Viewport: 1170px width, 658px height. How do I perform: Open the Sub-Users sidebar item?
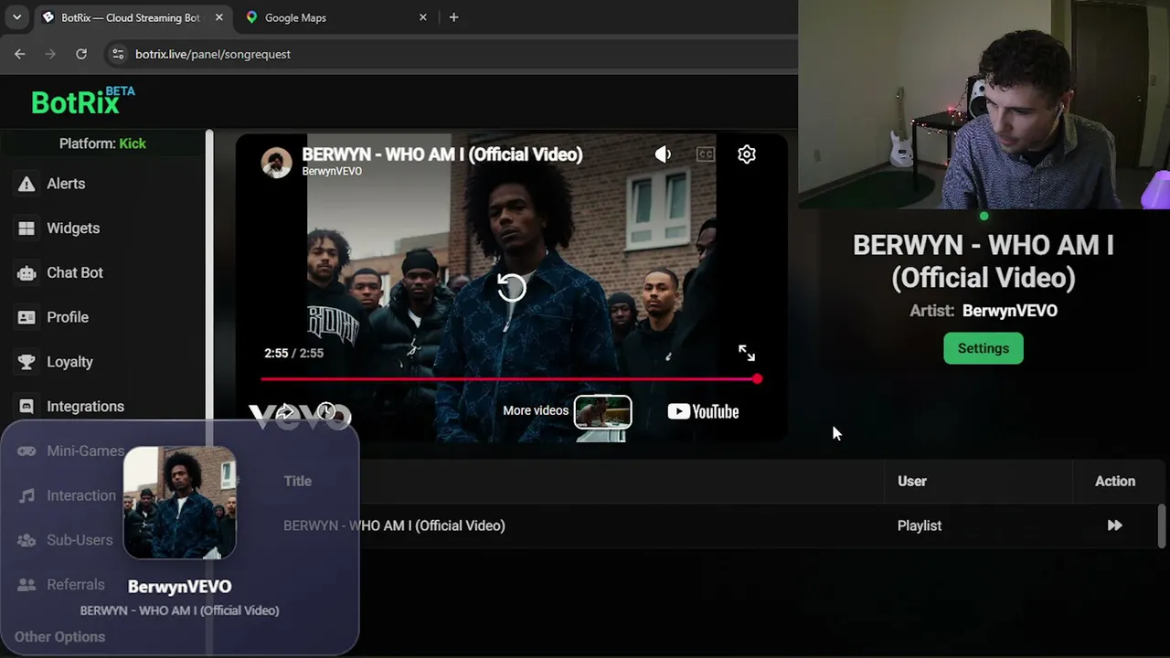[x=80, y=540]
